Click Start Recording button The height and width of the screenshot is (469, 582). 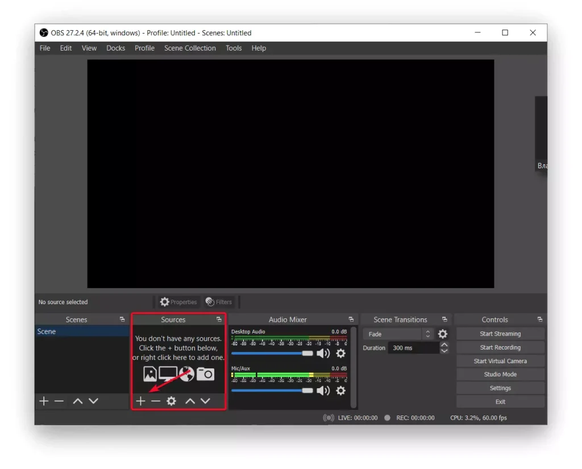[500, 347]
